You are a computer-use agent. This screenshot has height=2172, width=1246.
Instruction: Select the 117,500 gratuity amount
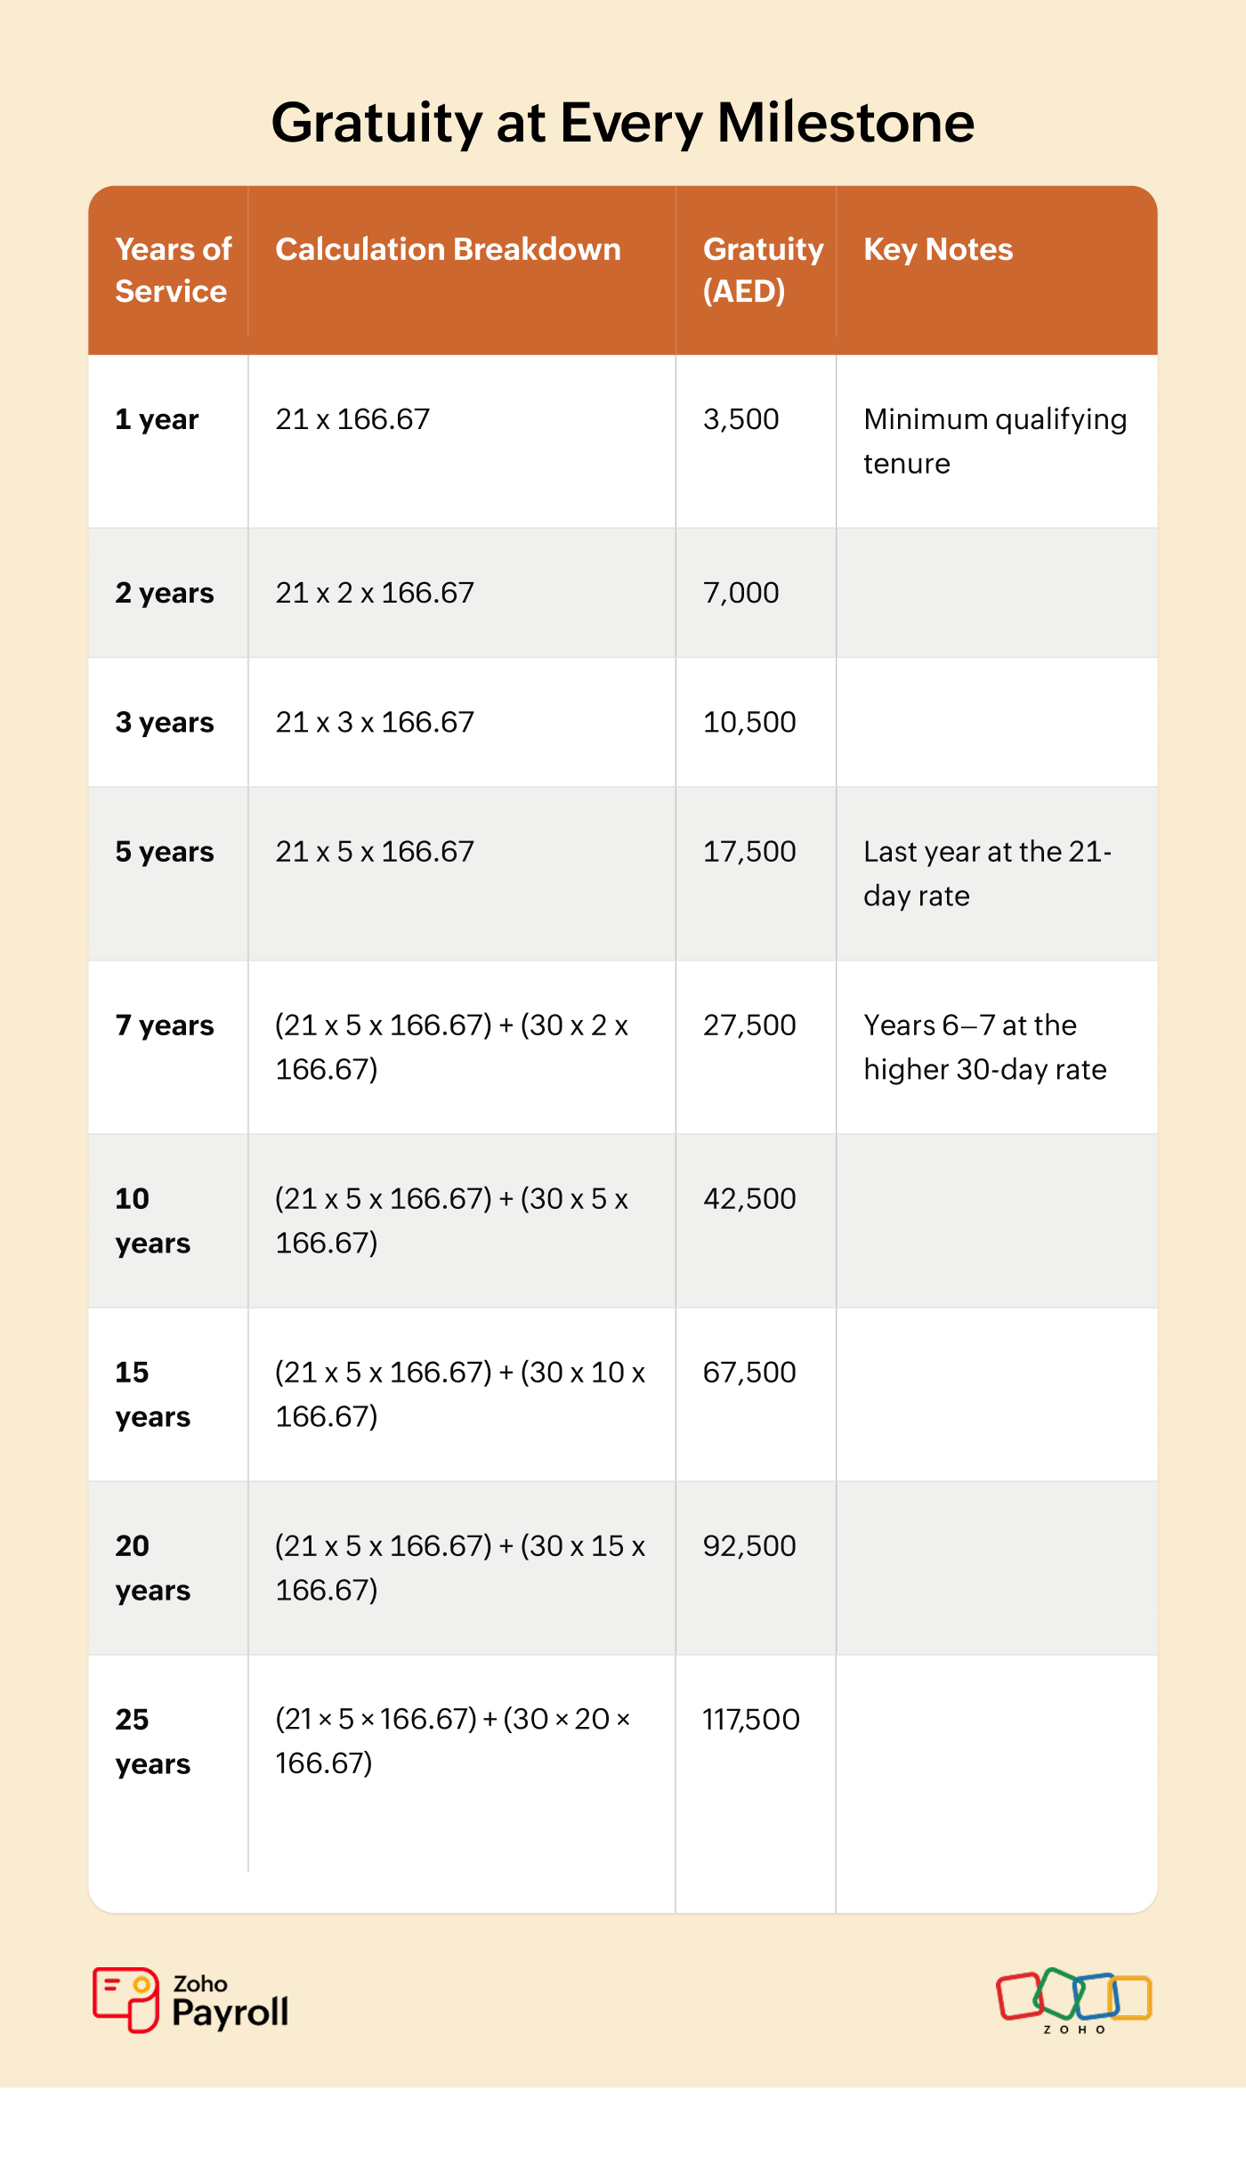pos(750,1720)
